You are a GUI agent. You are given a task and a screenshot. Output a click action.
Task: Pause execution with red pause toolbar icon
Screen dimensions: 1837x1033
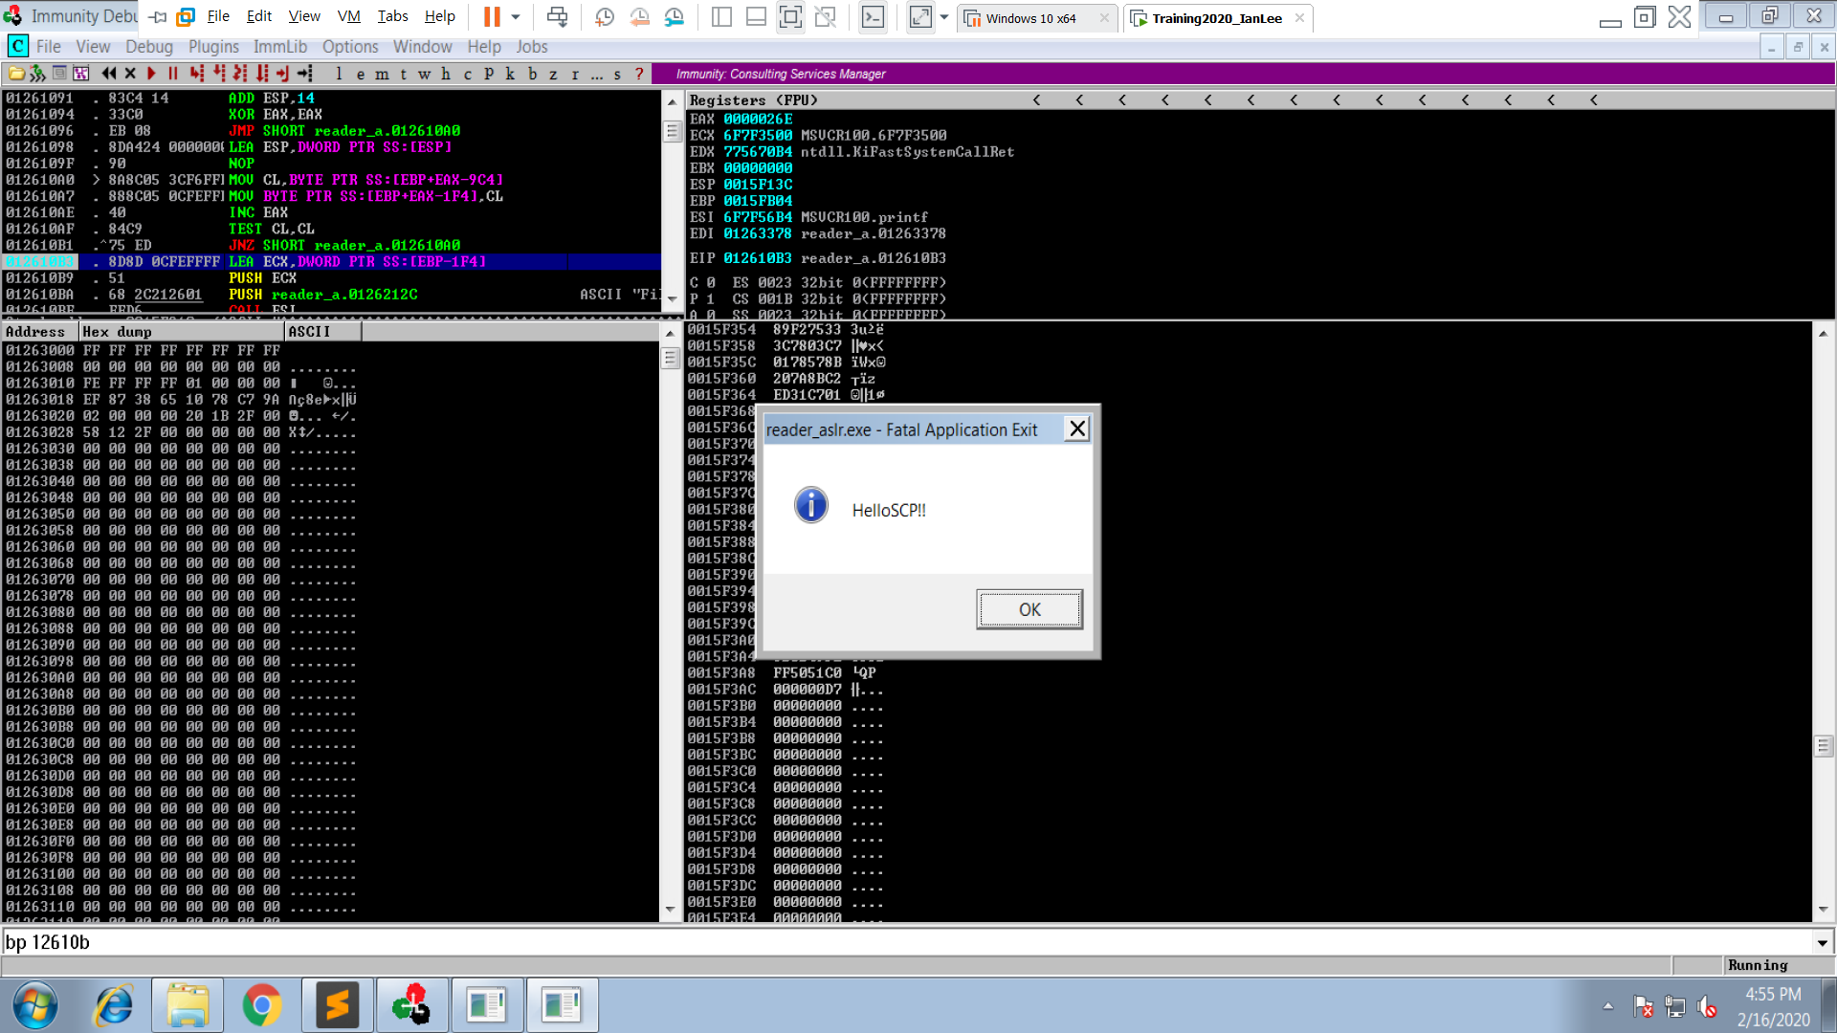pyautogui.click(x=173, y=74)
